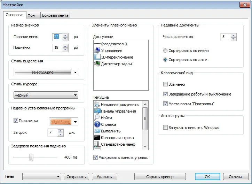The image size is (252, 184).
Task: Select the Панель управления icon
Action: [97, 111]
